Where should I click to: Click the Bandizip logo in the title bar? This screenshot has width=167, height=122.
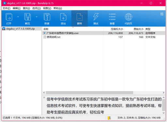tap(5, 3)
